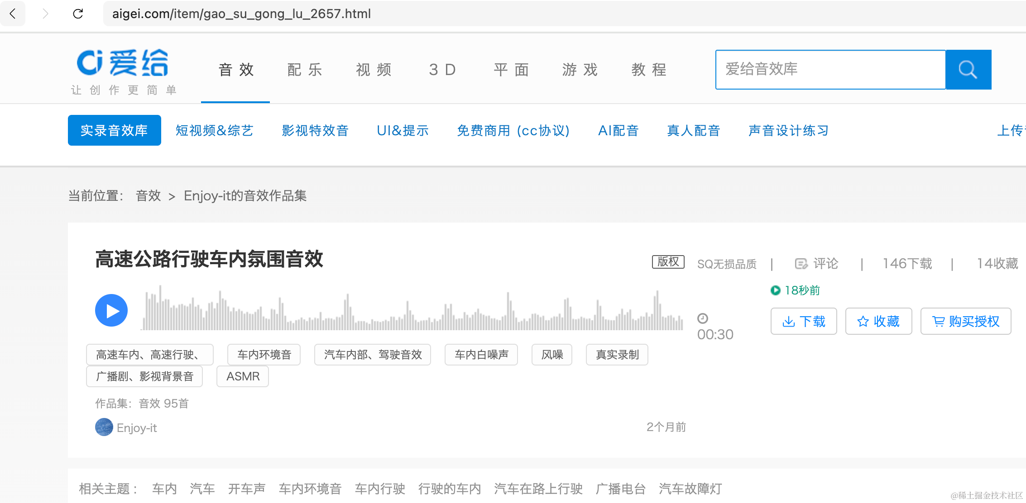This screenshot has height=503, width=1026.
Task: Open Enjoy-it author name link
Action: 137,428
